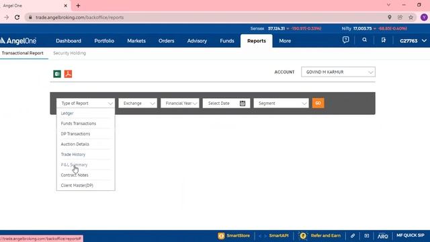Select Ledger from report type list
Screen dimensions: 430x242
pyautogui.click(x=85, y=114)
